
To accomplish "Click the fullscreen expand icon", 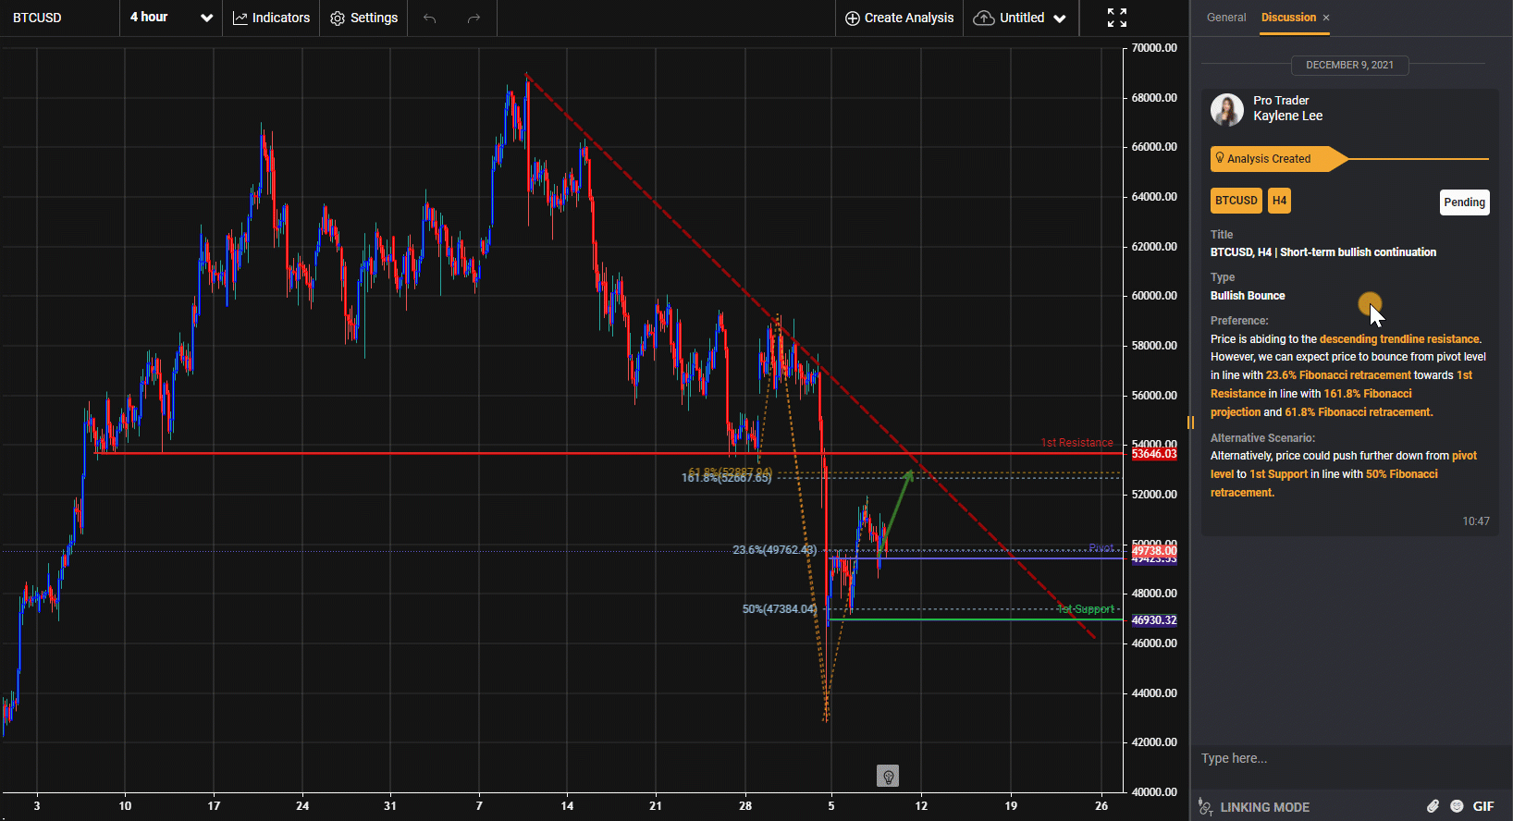I will (1116, 18).
